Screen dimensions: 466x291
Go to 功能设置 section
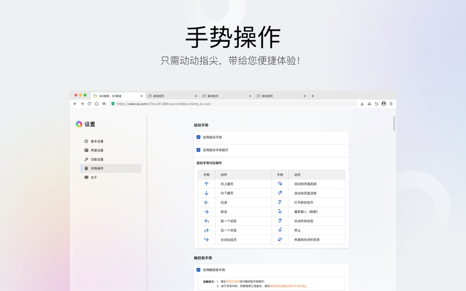click(97, 159)
